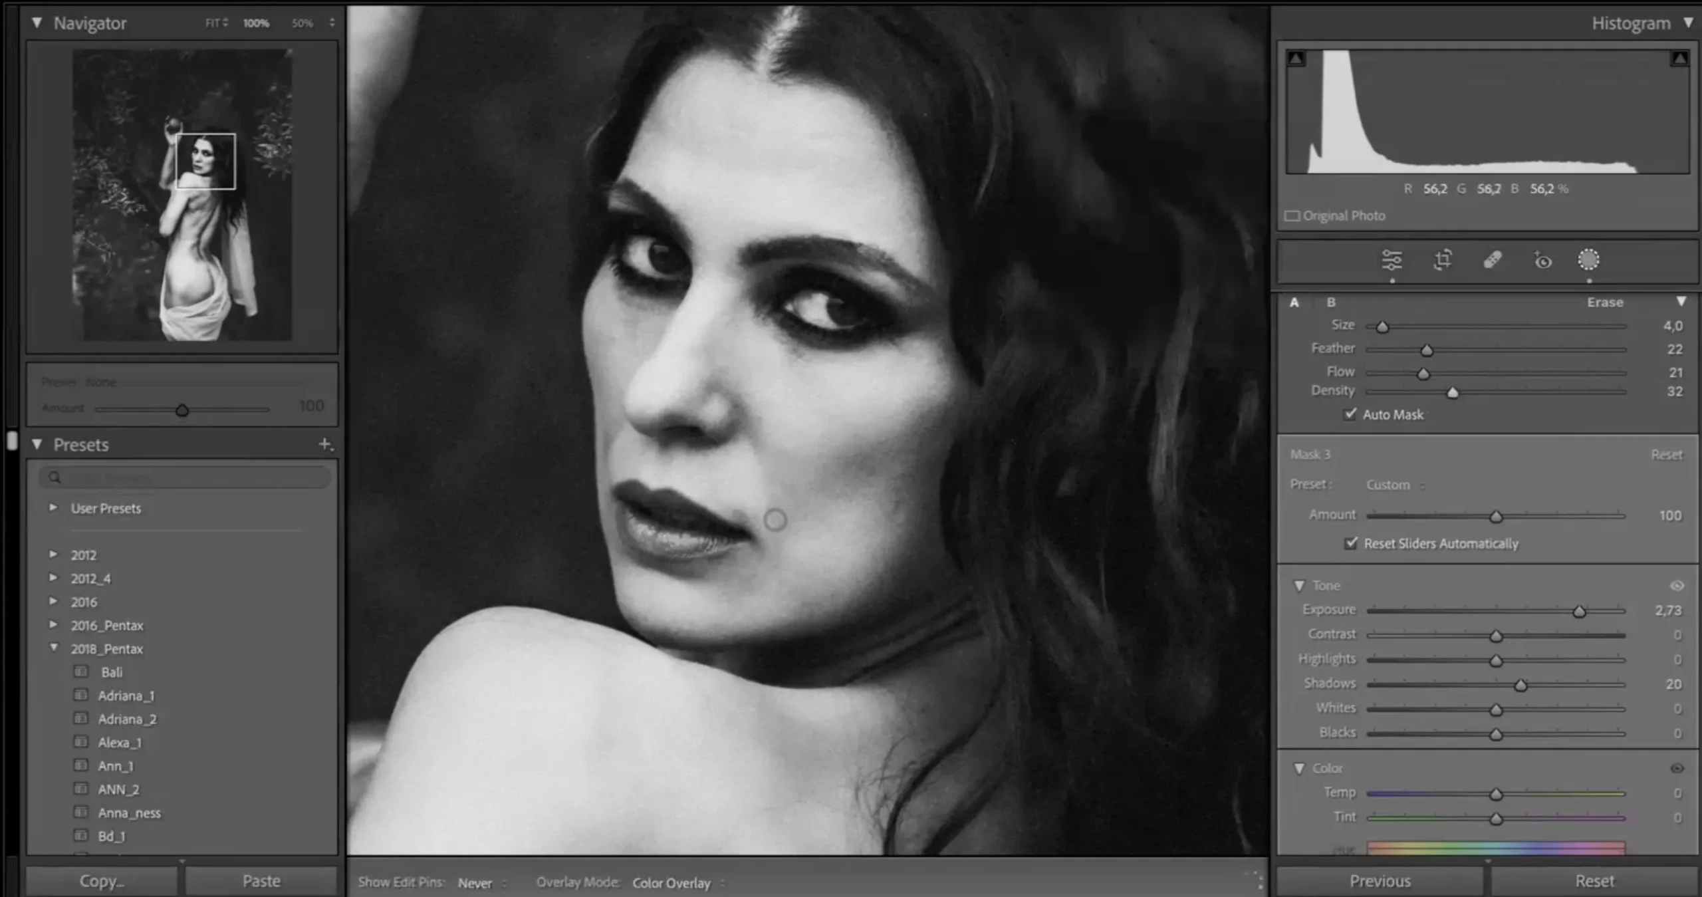Viewport: 1702px width, 897px height.
Task: Click the search icon in Presets panel
Action: click(55, 477)
